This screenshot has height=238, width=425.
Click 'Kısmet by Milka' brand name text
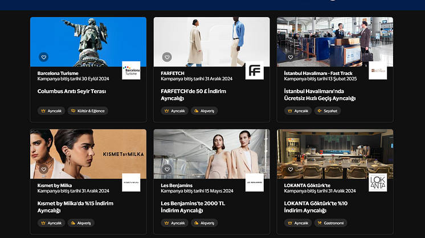[55, 185]
